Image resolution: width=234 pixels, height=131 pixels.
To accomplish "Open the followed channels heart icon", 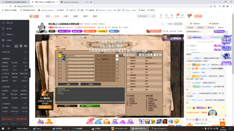I will tap(166, 15).
